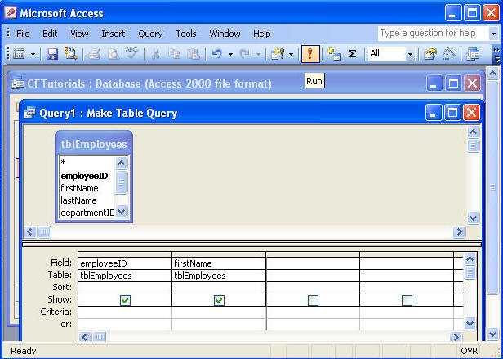Expand the toolbar options chevron

point(497,55)
